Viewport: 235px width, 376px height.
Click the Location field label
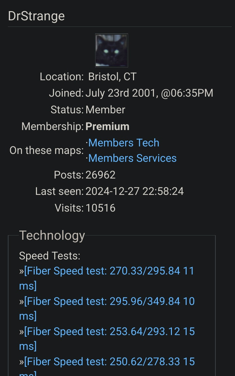(61, 77)
